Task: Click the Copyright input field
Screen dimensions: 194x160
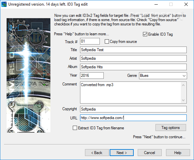Action: click(133, 109)
